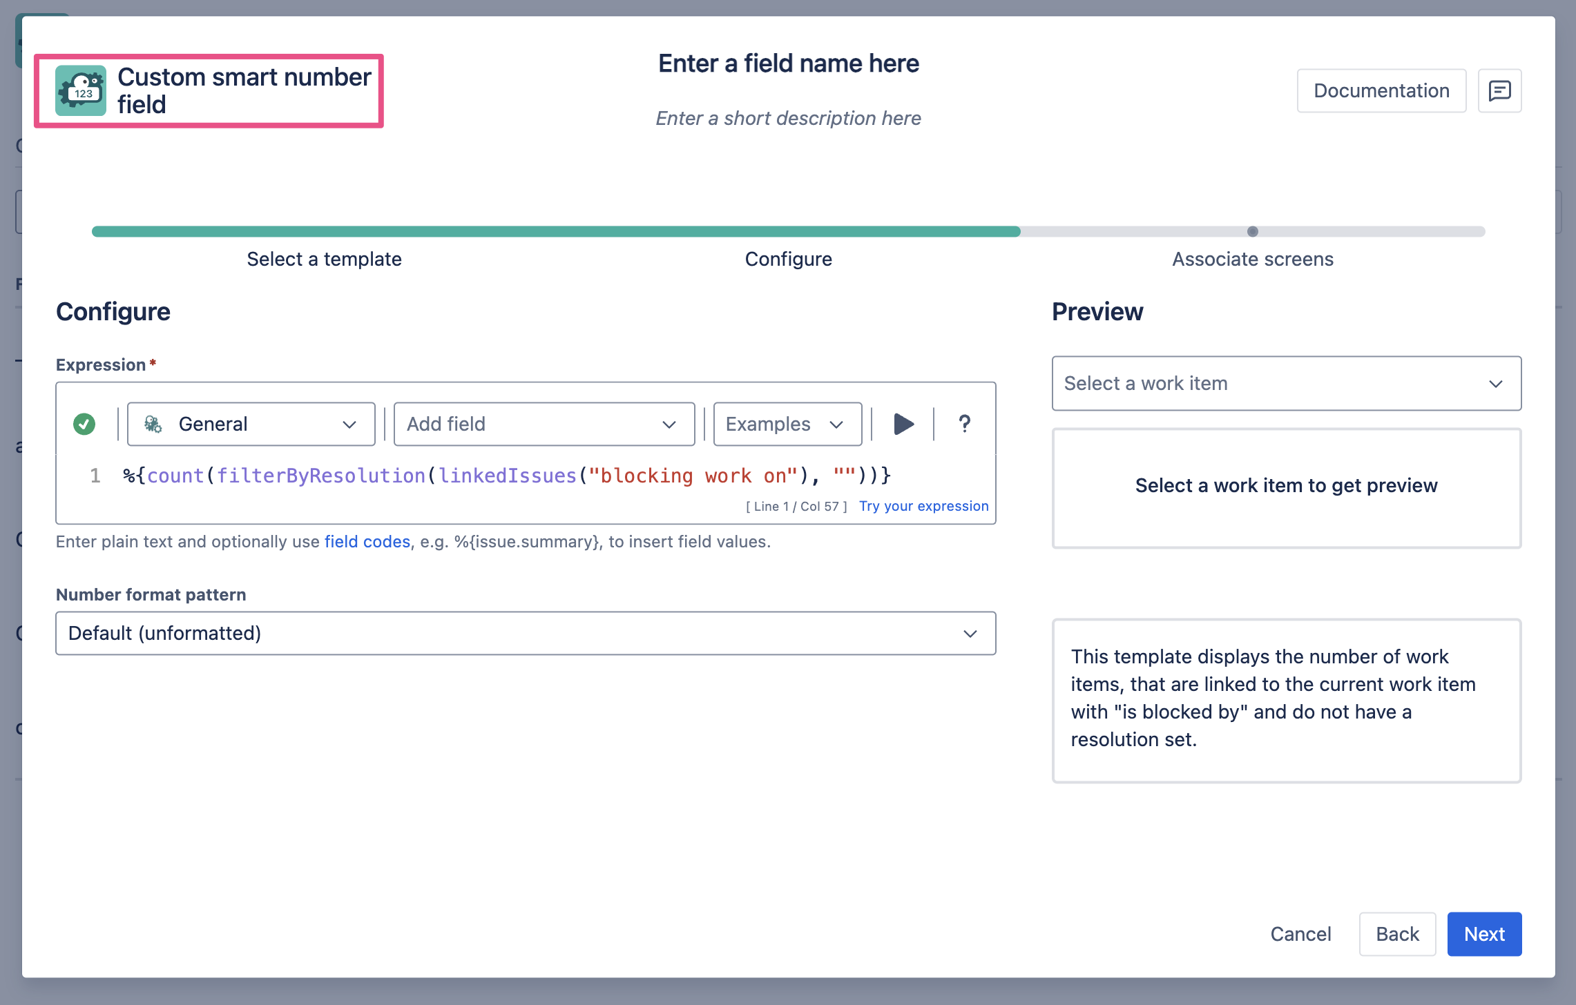The width and height of the screenshot is (1576, 1005).
Task: Click the Configure step label
Action: pos(788,260)
